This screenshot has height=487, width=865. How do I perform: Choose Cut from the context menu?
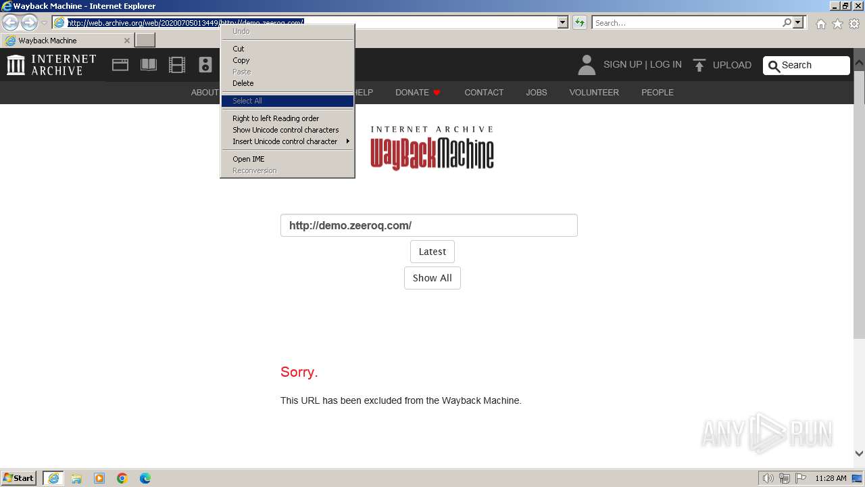tap(287, 49)
